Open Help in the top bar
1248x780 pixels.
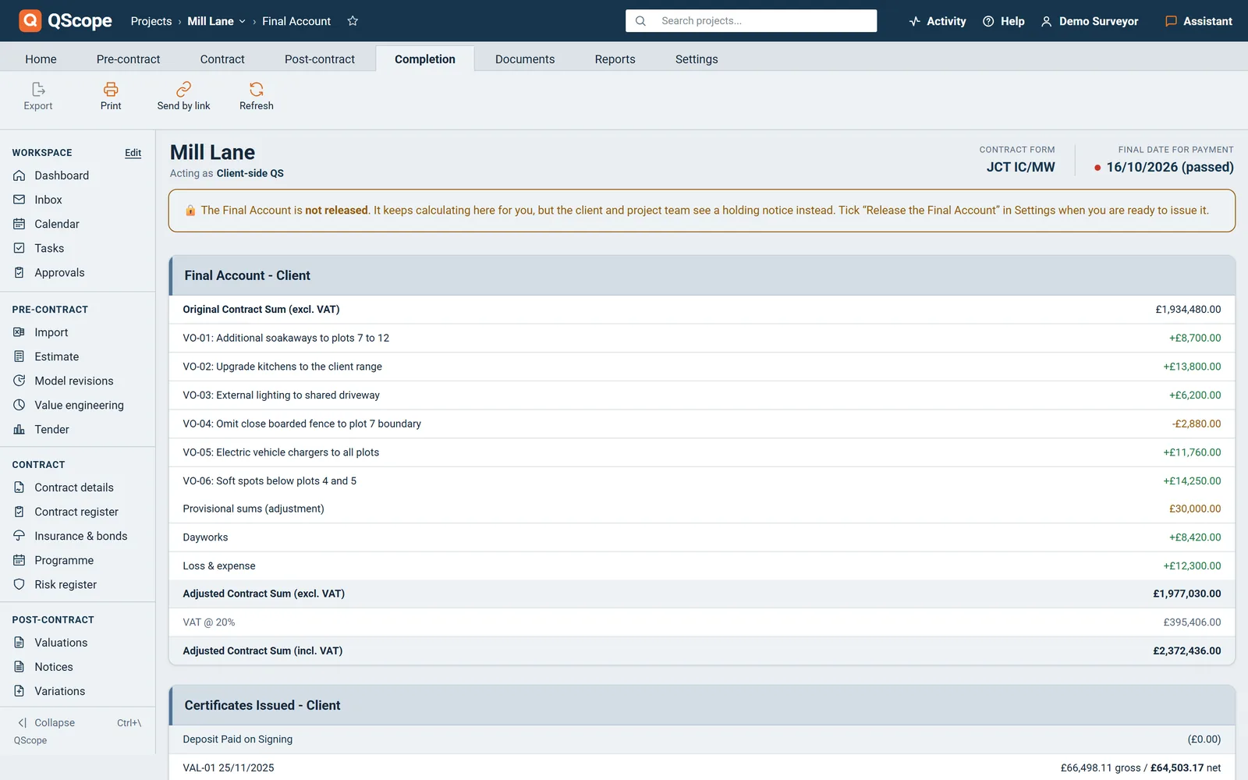[x=1004, y=21]
